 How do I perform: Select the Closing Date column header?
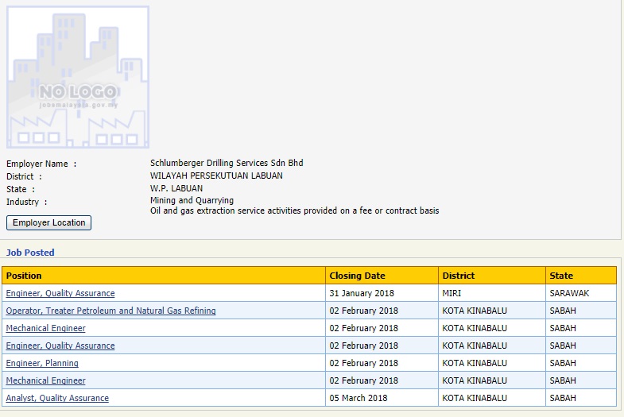tap(382, 276)
